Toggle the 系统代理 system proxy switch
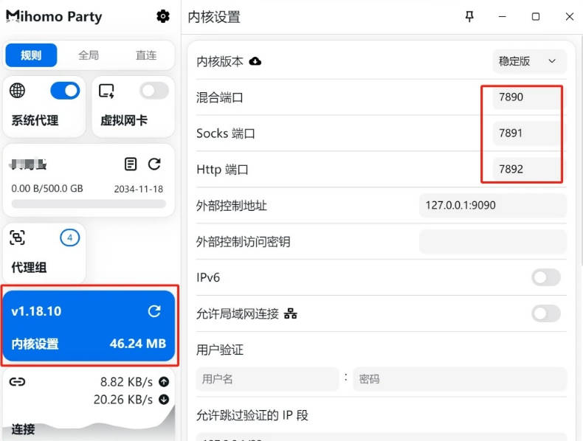 [65, 91]
